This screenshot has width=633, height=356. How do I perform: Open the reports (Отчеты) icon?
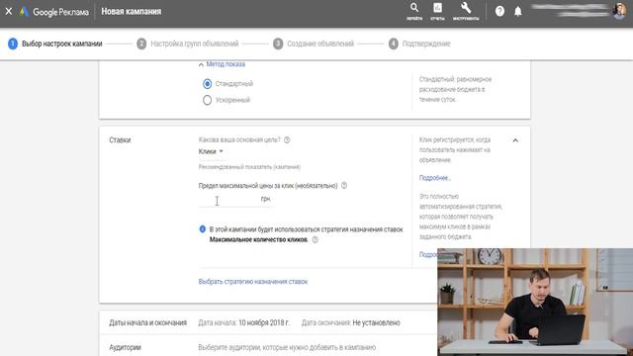pyautogui.click(x=437, y=11)
